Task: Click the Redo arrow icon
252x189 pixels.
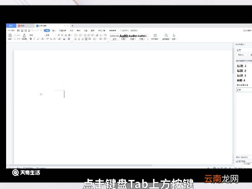Action: tap(37, 30)
